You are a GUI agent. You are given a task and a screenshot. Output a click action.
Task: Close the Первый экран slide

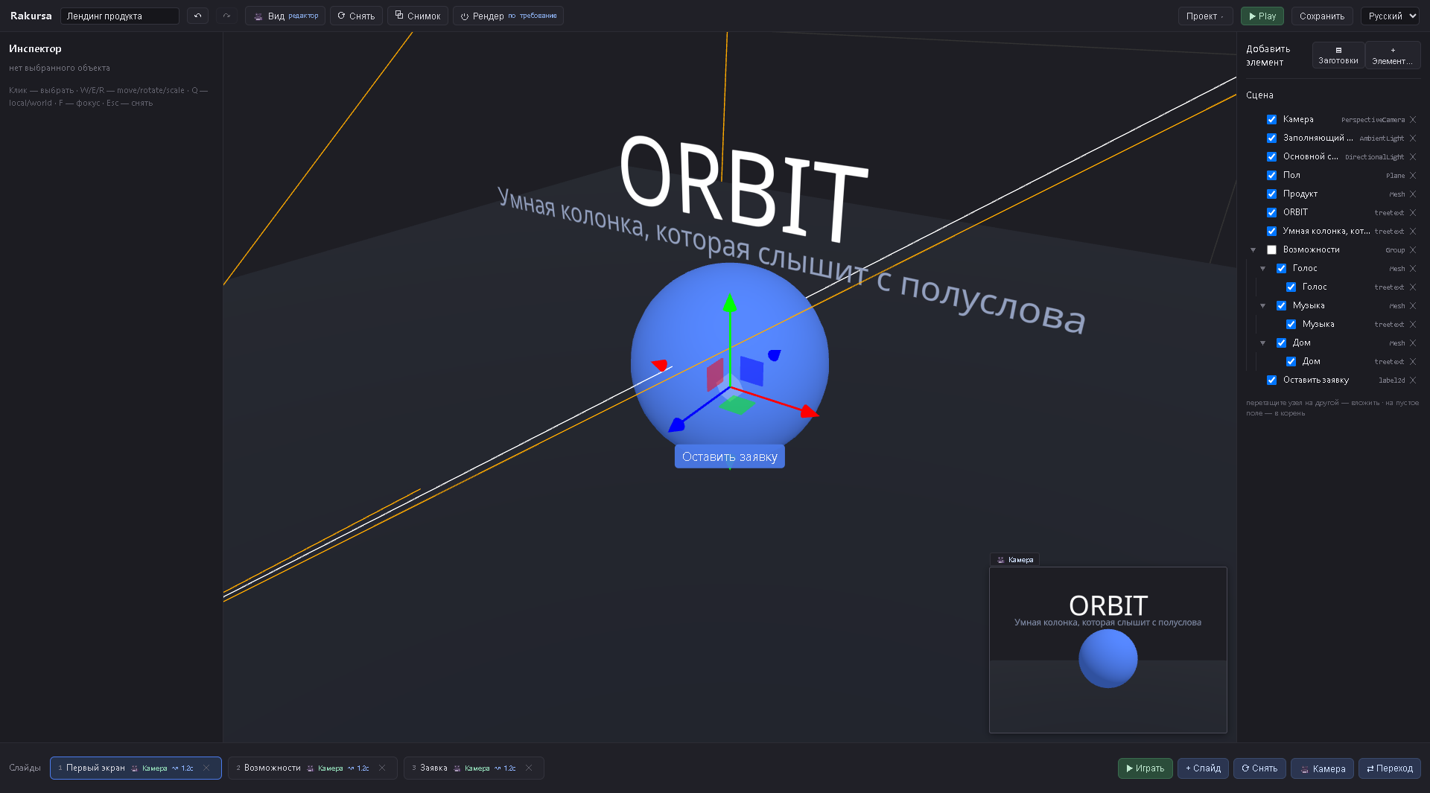point(206,768)
